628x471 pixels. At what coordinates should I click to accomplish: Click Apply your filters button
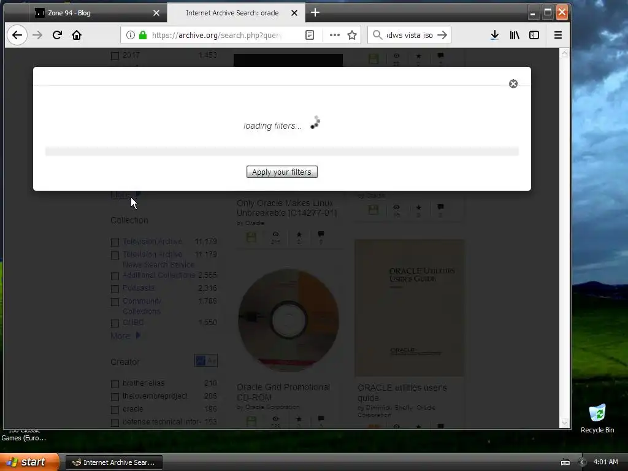pyautogui.click(x=282, y=172)
